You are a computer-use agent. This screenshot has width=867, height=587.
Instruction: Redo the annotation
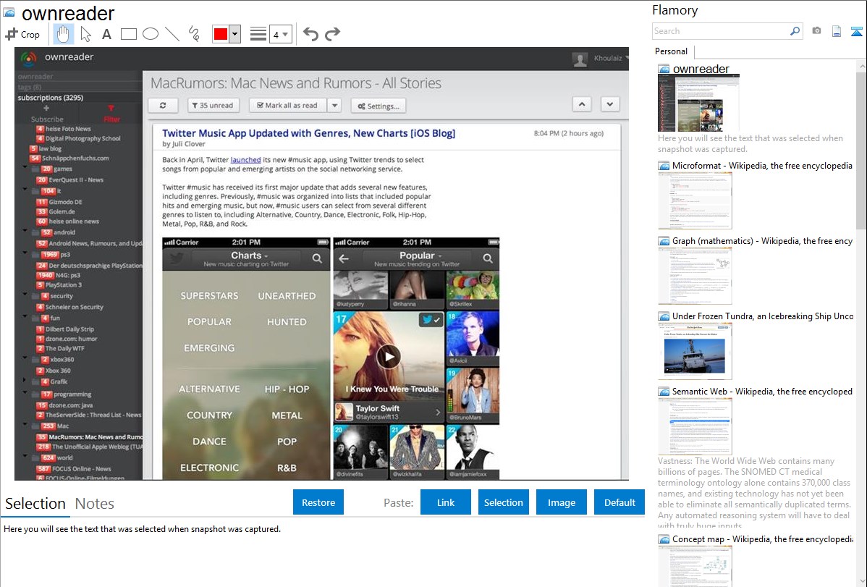click(332, 34)
